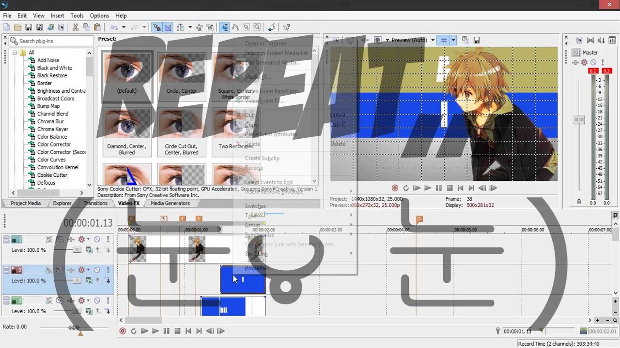620x348 pixels.
Task: Go to start in the preview transport
Action: pyautogui.click(x=460, y=188)
